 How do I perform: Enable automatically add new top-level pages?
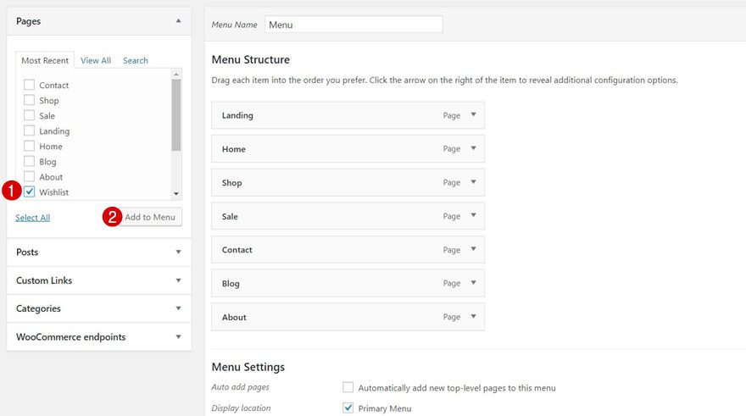point(348,387)
